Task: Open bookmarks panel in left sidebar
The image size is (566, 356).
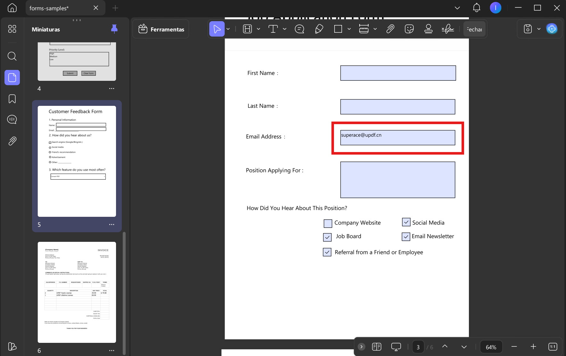Action: click(12, 99)
